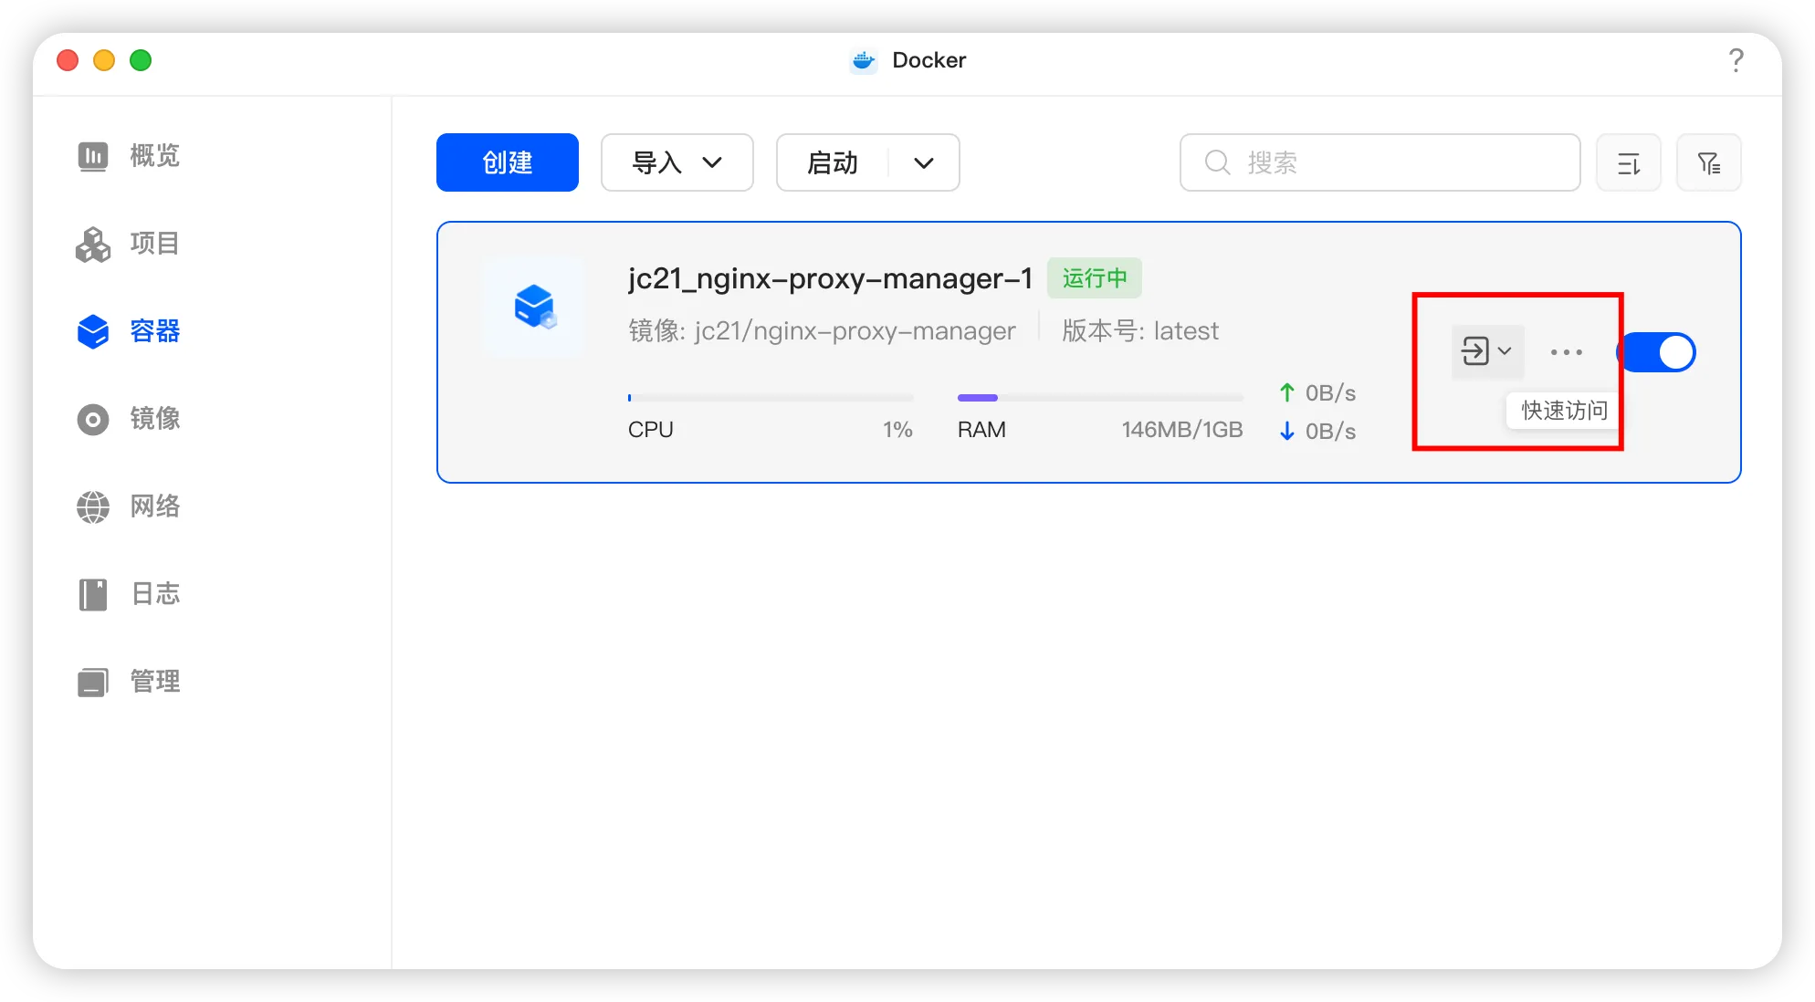Click the 项目 stacked cubes icon

click(x=93, y=244)
